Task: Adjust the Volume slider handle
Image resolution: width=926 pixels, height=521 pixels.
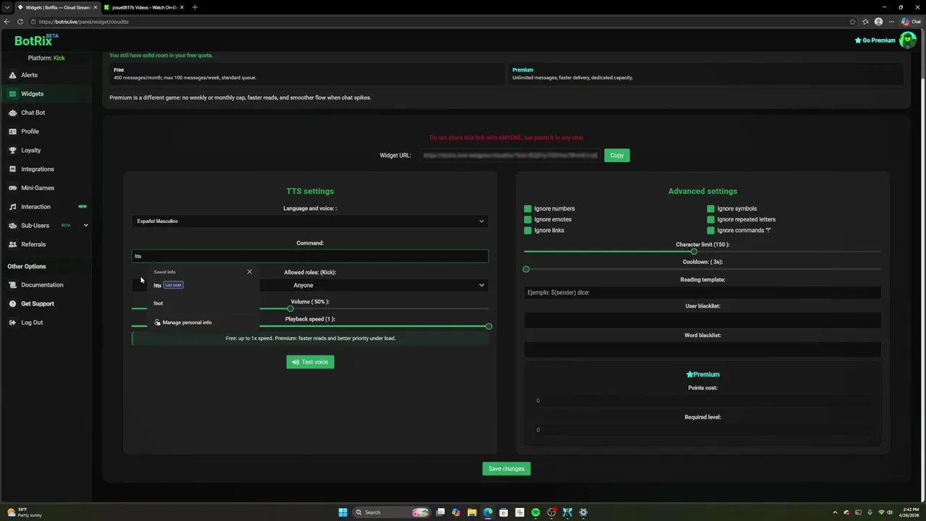Action: coord(290,308)
